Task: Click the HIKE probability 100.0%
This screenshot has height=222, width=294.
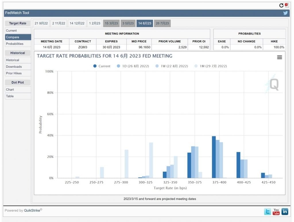Action: (279, 47)
